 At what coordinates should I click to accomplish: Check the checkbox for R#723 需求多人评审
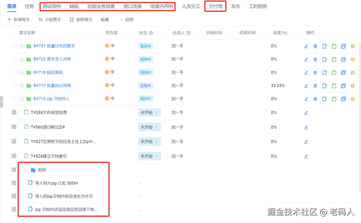14,59
